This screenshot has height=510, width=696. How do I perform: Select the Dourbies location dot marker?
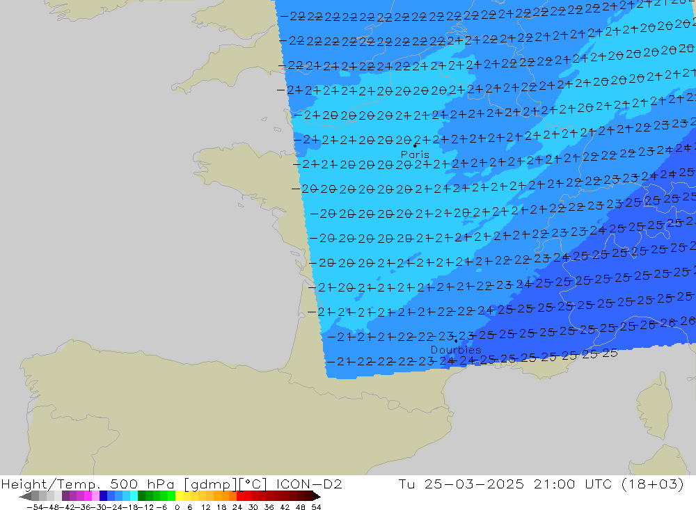[x=456, y=341]
